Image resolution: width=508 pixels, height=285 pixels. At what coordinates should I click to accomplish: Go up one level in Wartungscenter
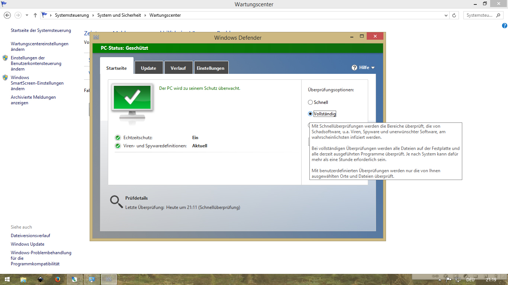pos(35,15)
